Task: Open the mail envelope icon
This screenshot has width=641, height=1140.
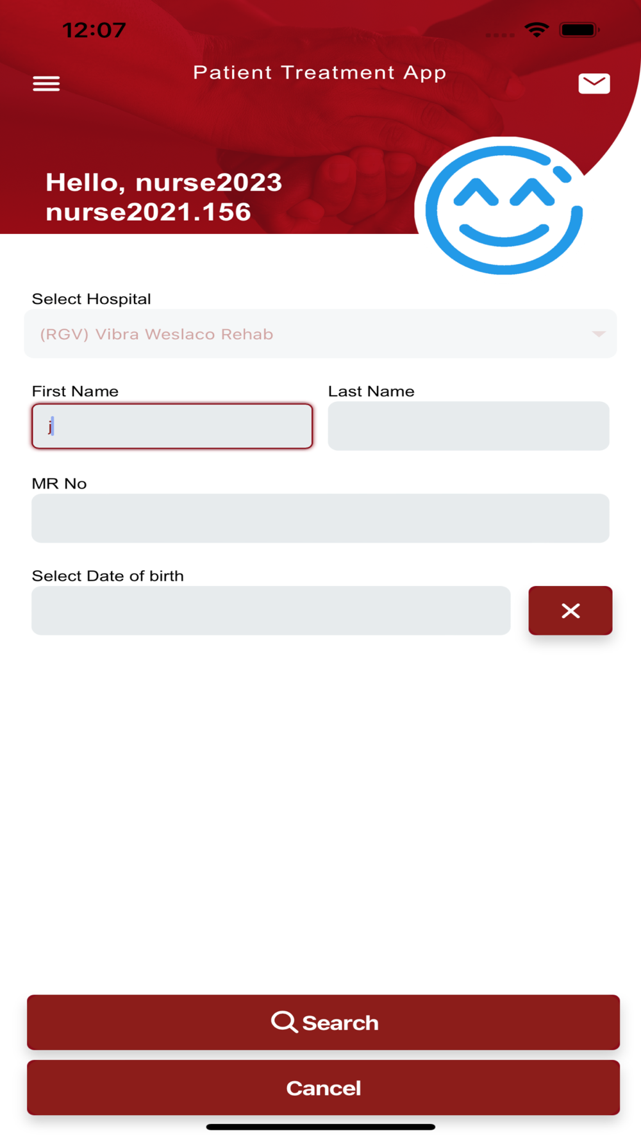Action: pos(594,83)
